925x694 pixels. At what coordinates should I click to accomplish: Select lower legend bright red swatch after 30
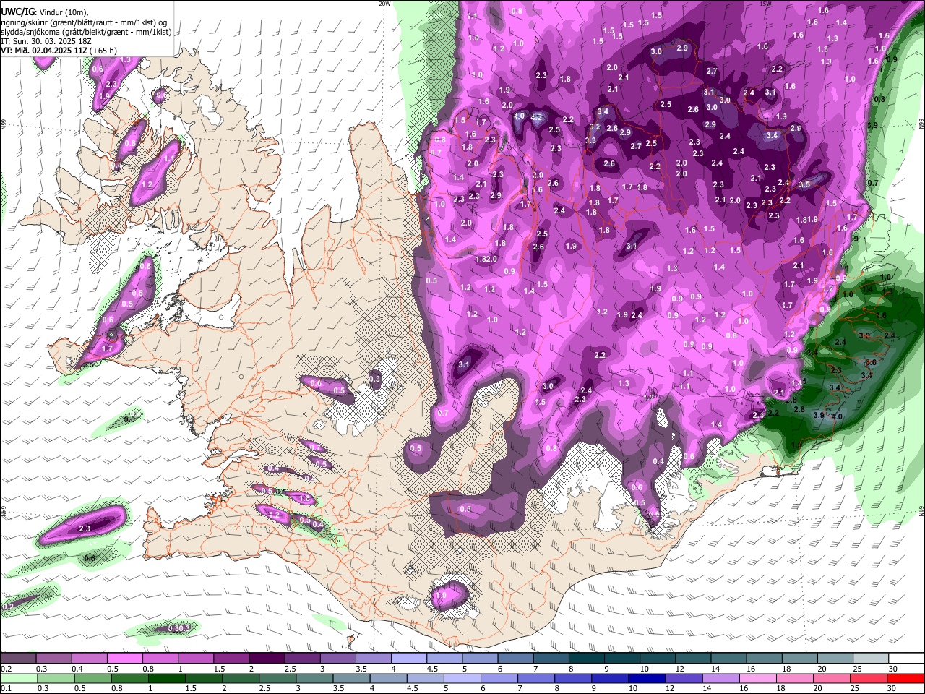[905, 678]
